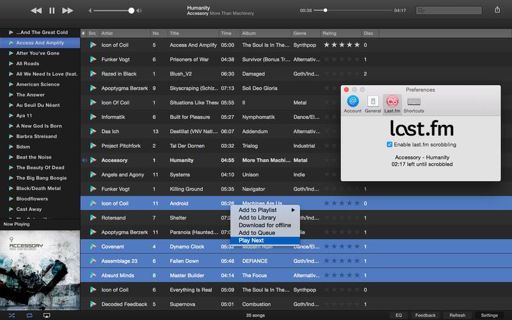Click Systems track by Angels and Agony
Screen dimensions: 512x320
pos(296,174)
